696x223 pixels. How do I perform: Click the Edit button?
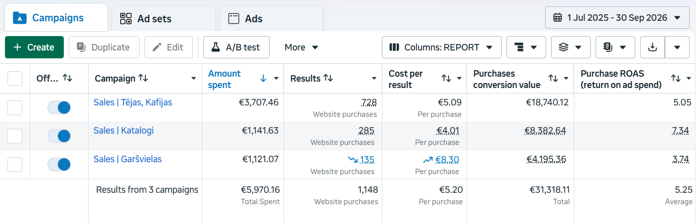coord(169,47)
